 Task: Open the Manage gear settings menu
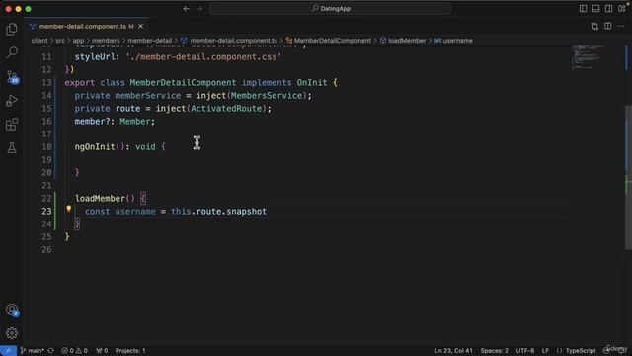click(12, 333)
